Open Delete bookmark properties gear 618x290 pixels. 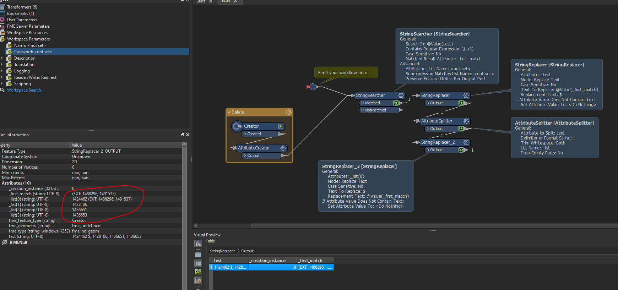pos(289,112)
